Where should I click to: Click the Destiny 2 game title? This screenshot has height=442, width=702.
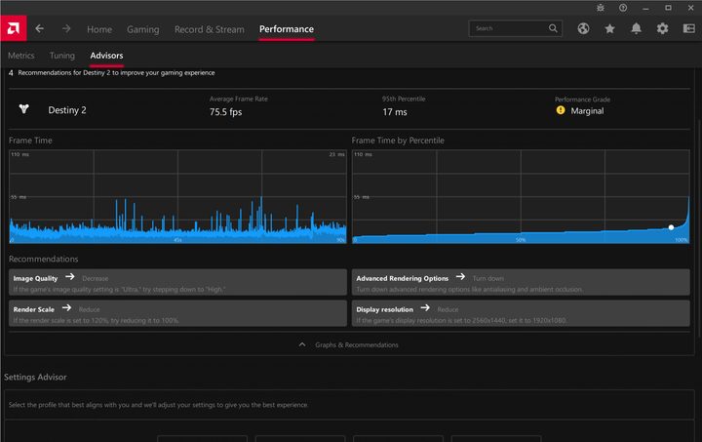[x=67, y=110]
